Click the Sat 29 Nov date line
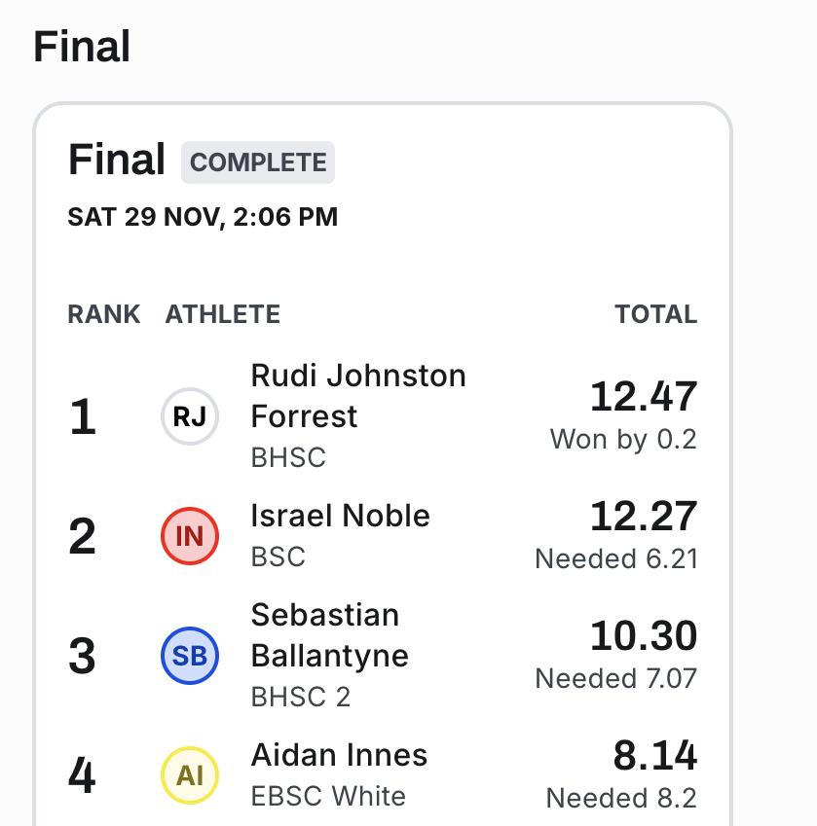The width and height of the screenshot is (817, 826). pyautogui.click(x=203, y=216)
